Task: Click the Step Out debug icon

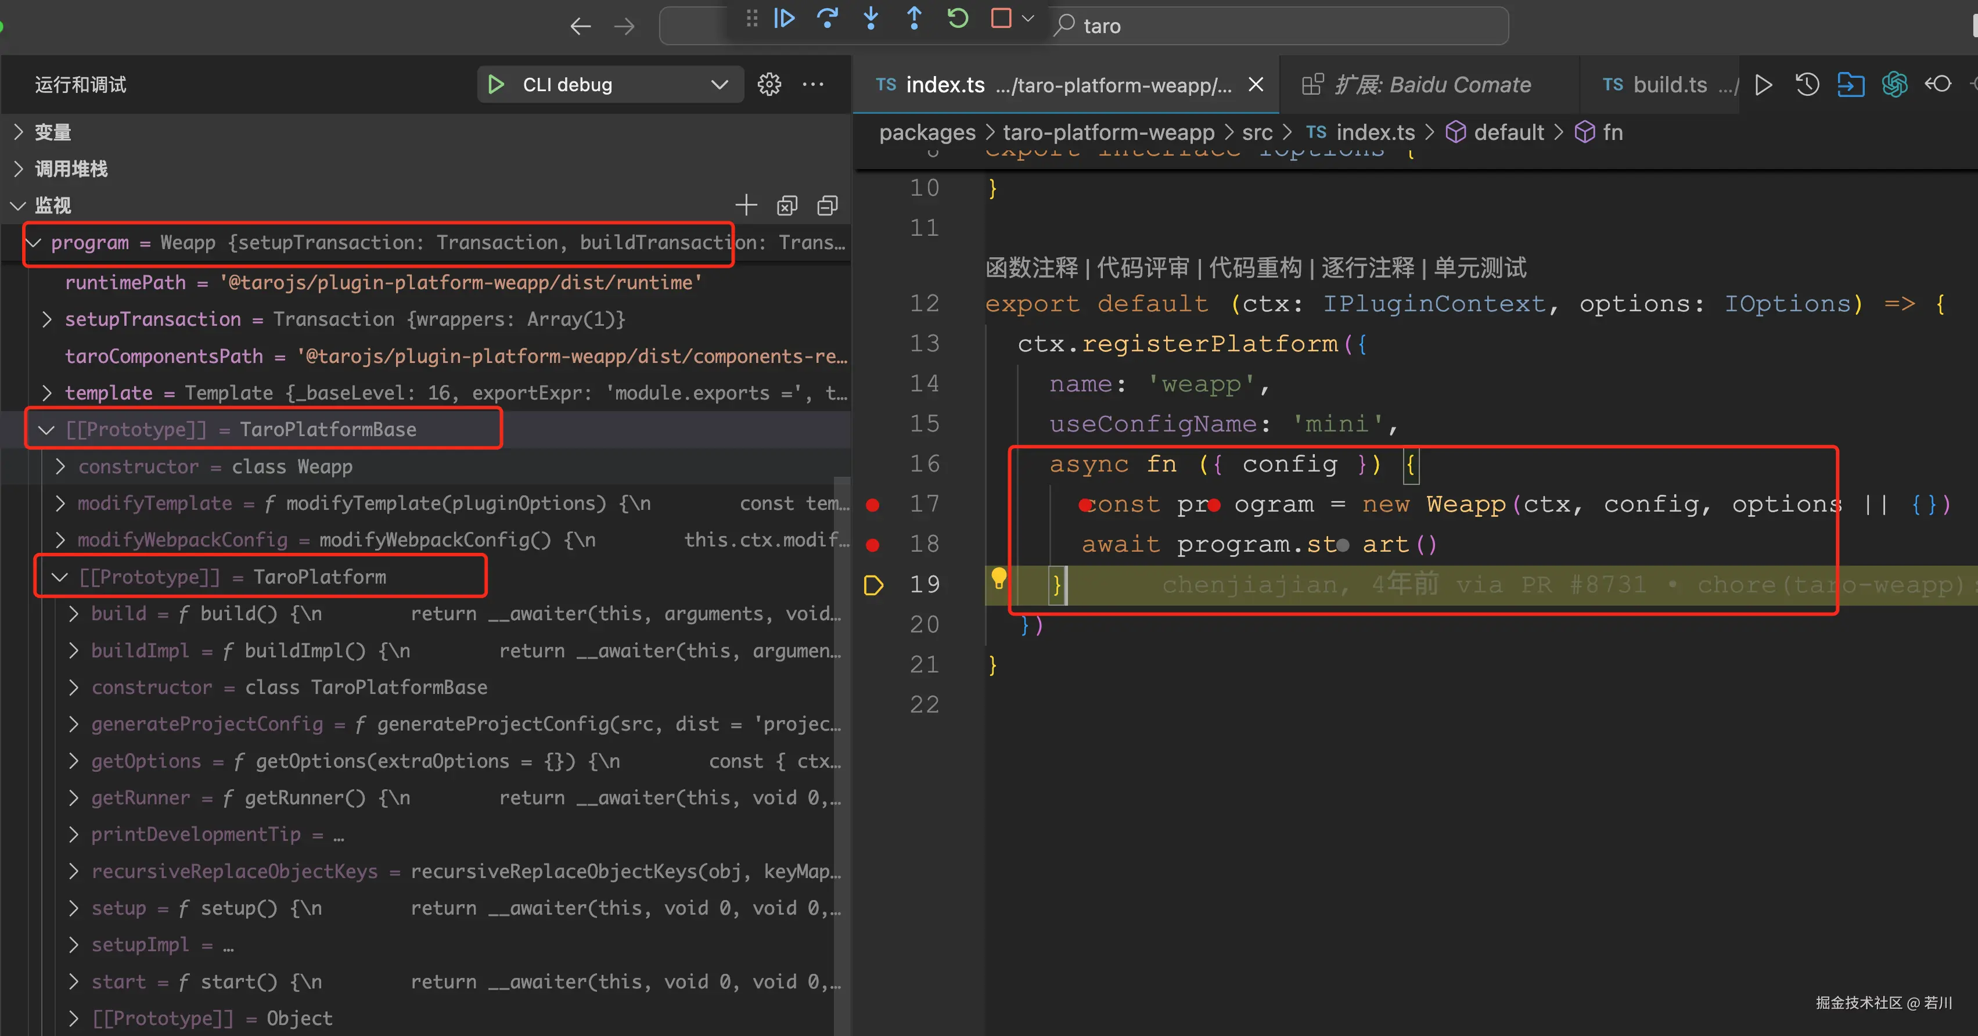Action: pos(914,17)
